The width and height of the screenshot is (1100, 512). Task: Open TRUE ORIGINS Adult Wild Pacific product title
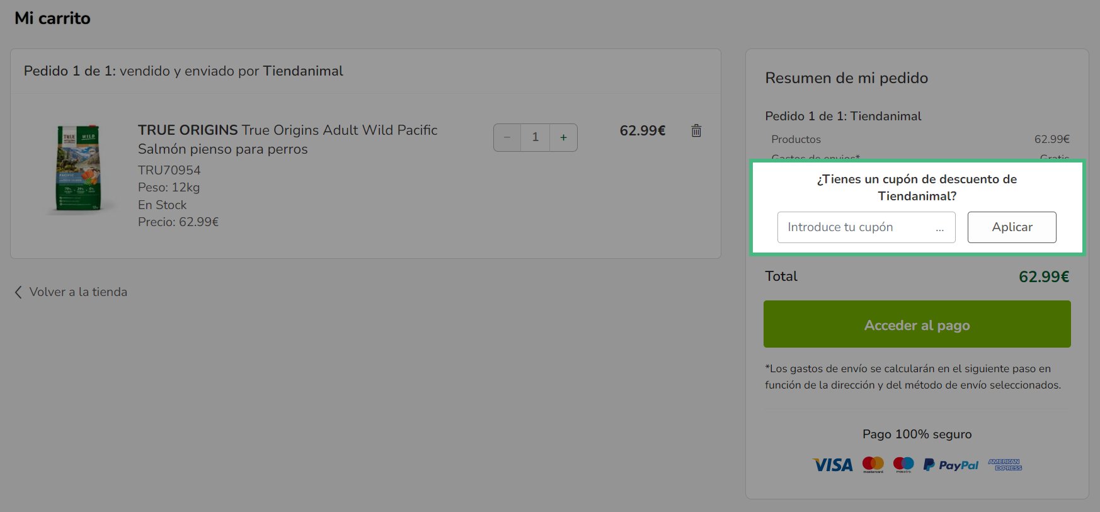287,139
